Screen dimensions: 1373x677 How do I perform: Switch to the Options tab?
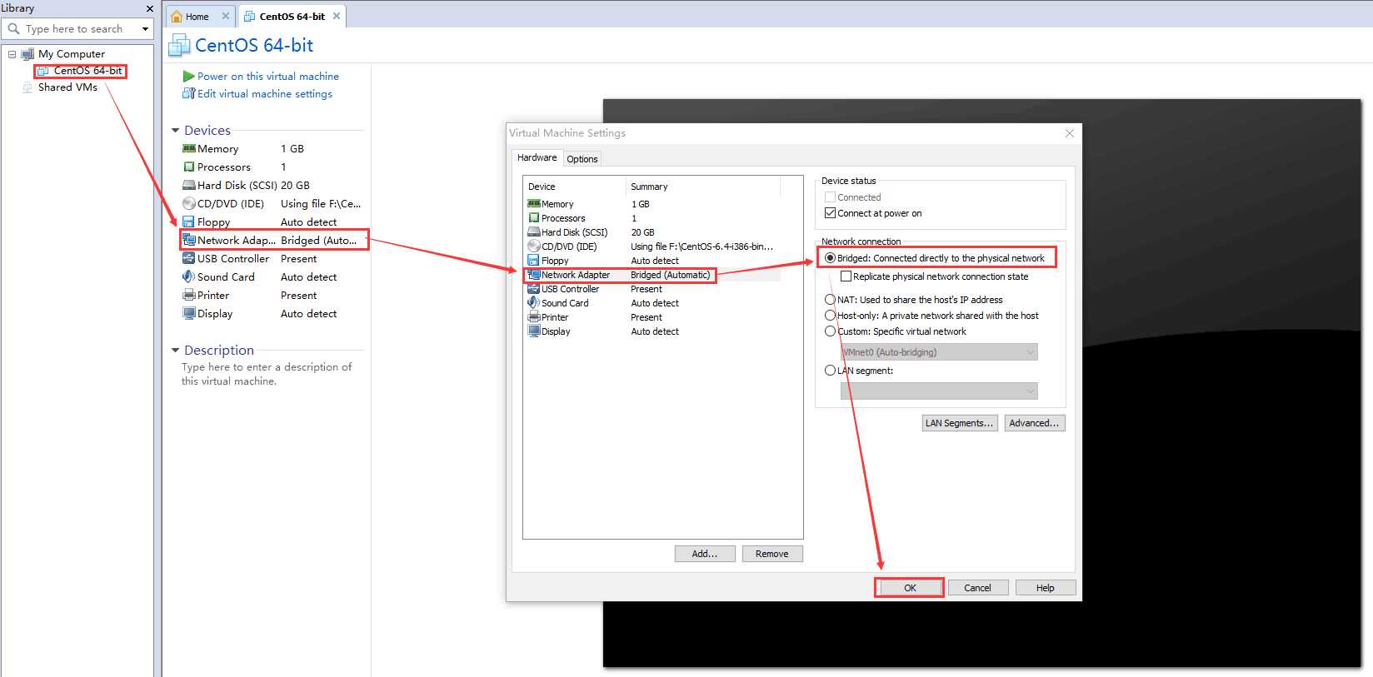[582, 159]
